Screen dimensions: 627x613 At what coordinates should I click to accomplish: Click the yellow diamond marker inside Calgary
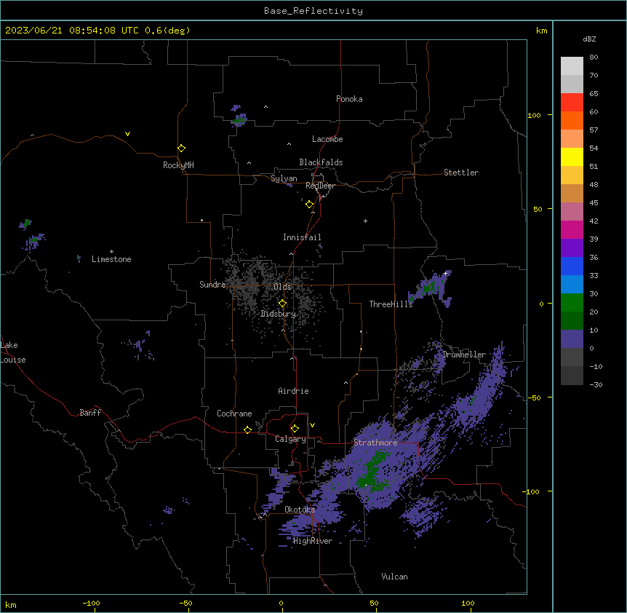(295, 429)
